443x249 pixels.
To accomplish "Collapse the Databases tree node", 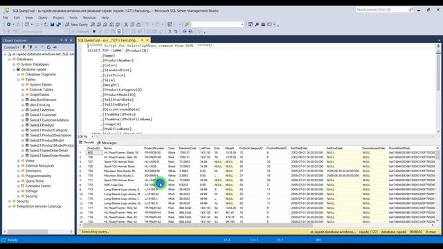I will pyautogui.click(x=10, y=59).
